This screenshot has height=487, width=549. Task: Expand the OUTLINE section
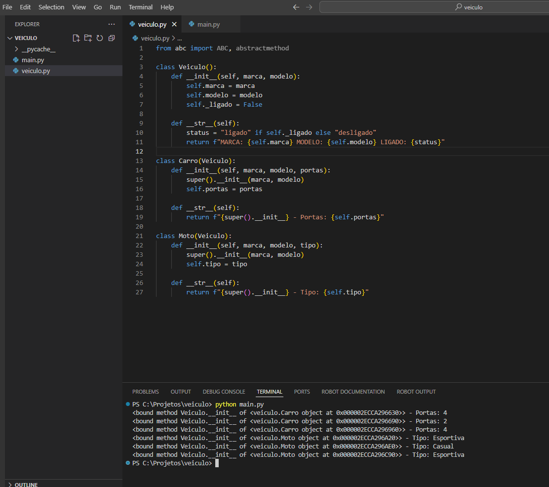10,485
